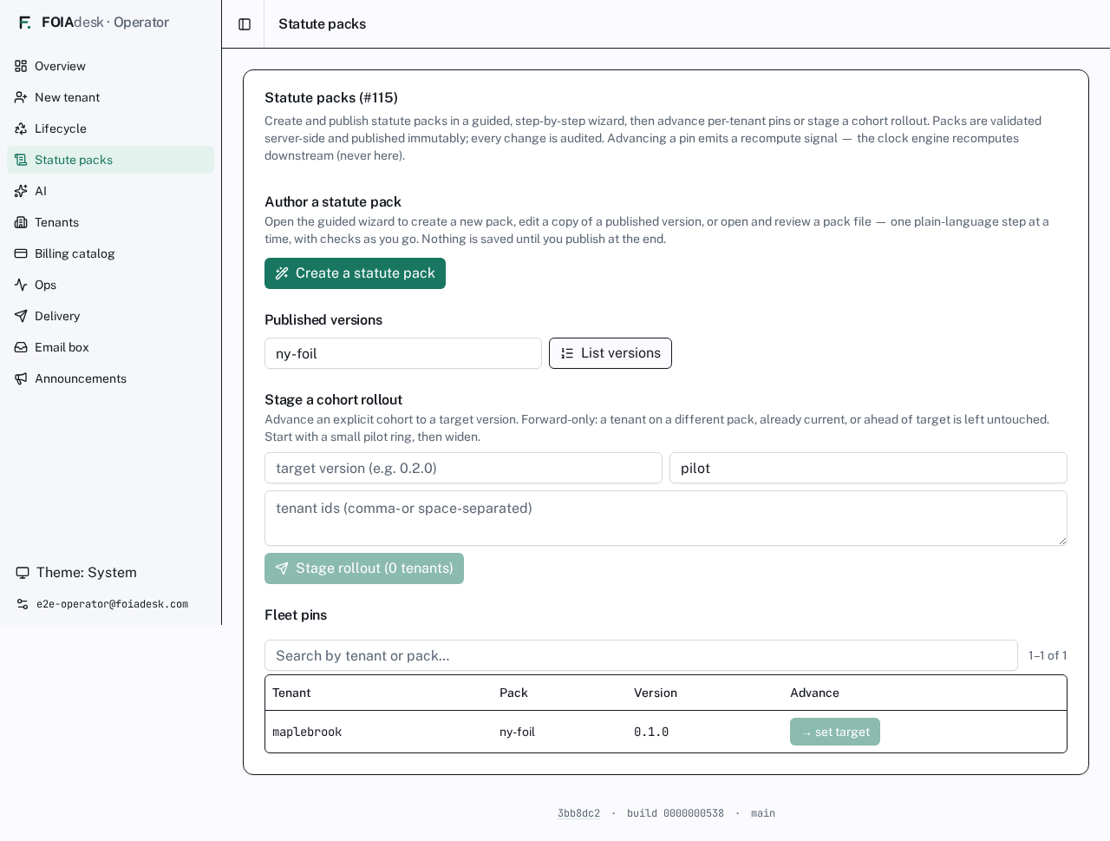The width and height of the screenshot is (1110, 841).
Task: Click the account settings sliders icon
Action: (23, 604)
